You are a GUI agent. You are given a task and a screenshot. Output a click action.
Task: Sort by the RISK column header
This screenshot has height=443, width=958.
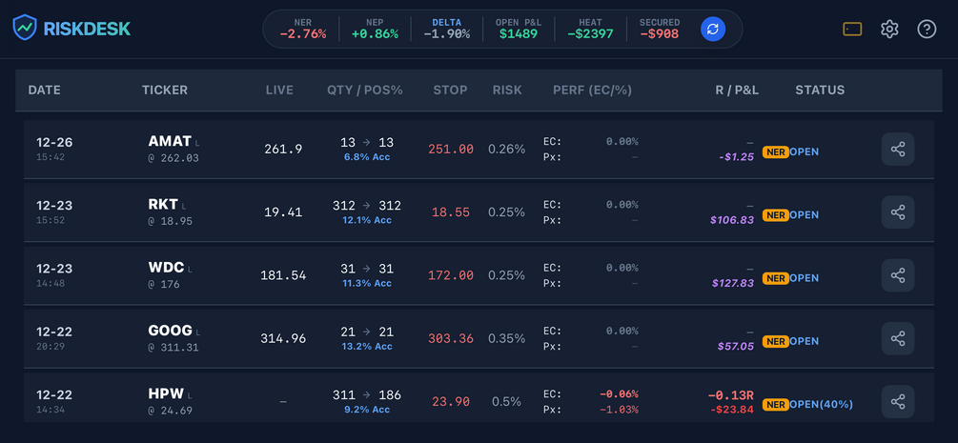tap(507, 91)
